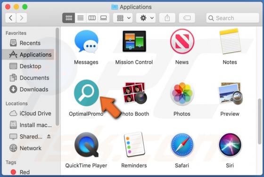Click the "News" name label
264x177 pixels.
pos(182,62)
